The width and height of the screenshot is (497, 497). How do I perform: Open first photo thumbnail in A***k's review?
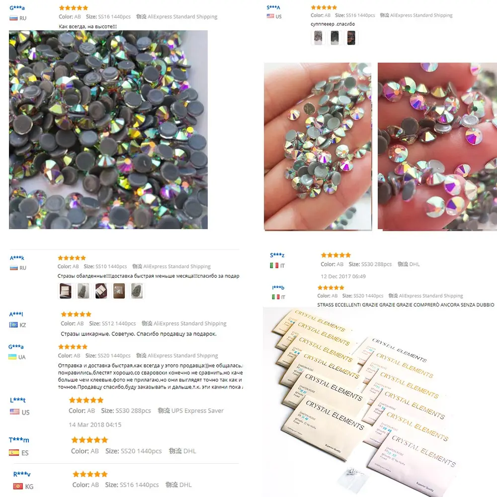click(x=66, y=291)
